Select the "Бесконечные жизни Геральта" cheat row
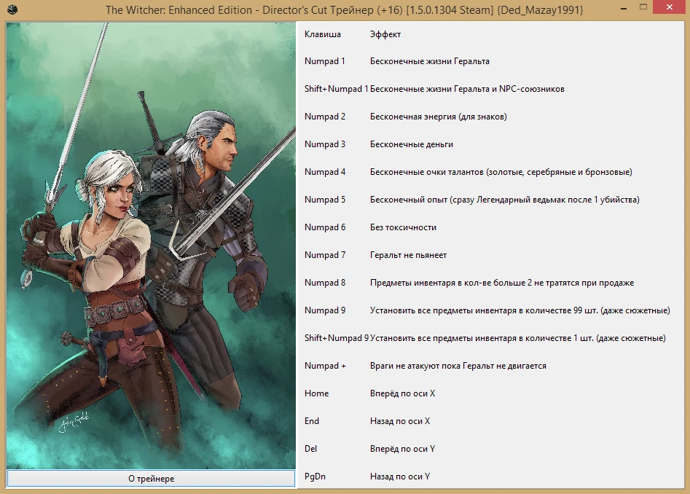The height and width of the screenshot is (494, 690). [x=430, y=61]
